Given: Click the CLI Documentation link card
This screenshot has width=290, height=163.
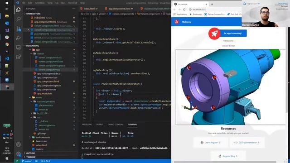Looking at the screenshot, I should pos(247,143).
